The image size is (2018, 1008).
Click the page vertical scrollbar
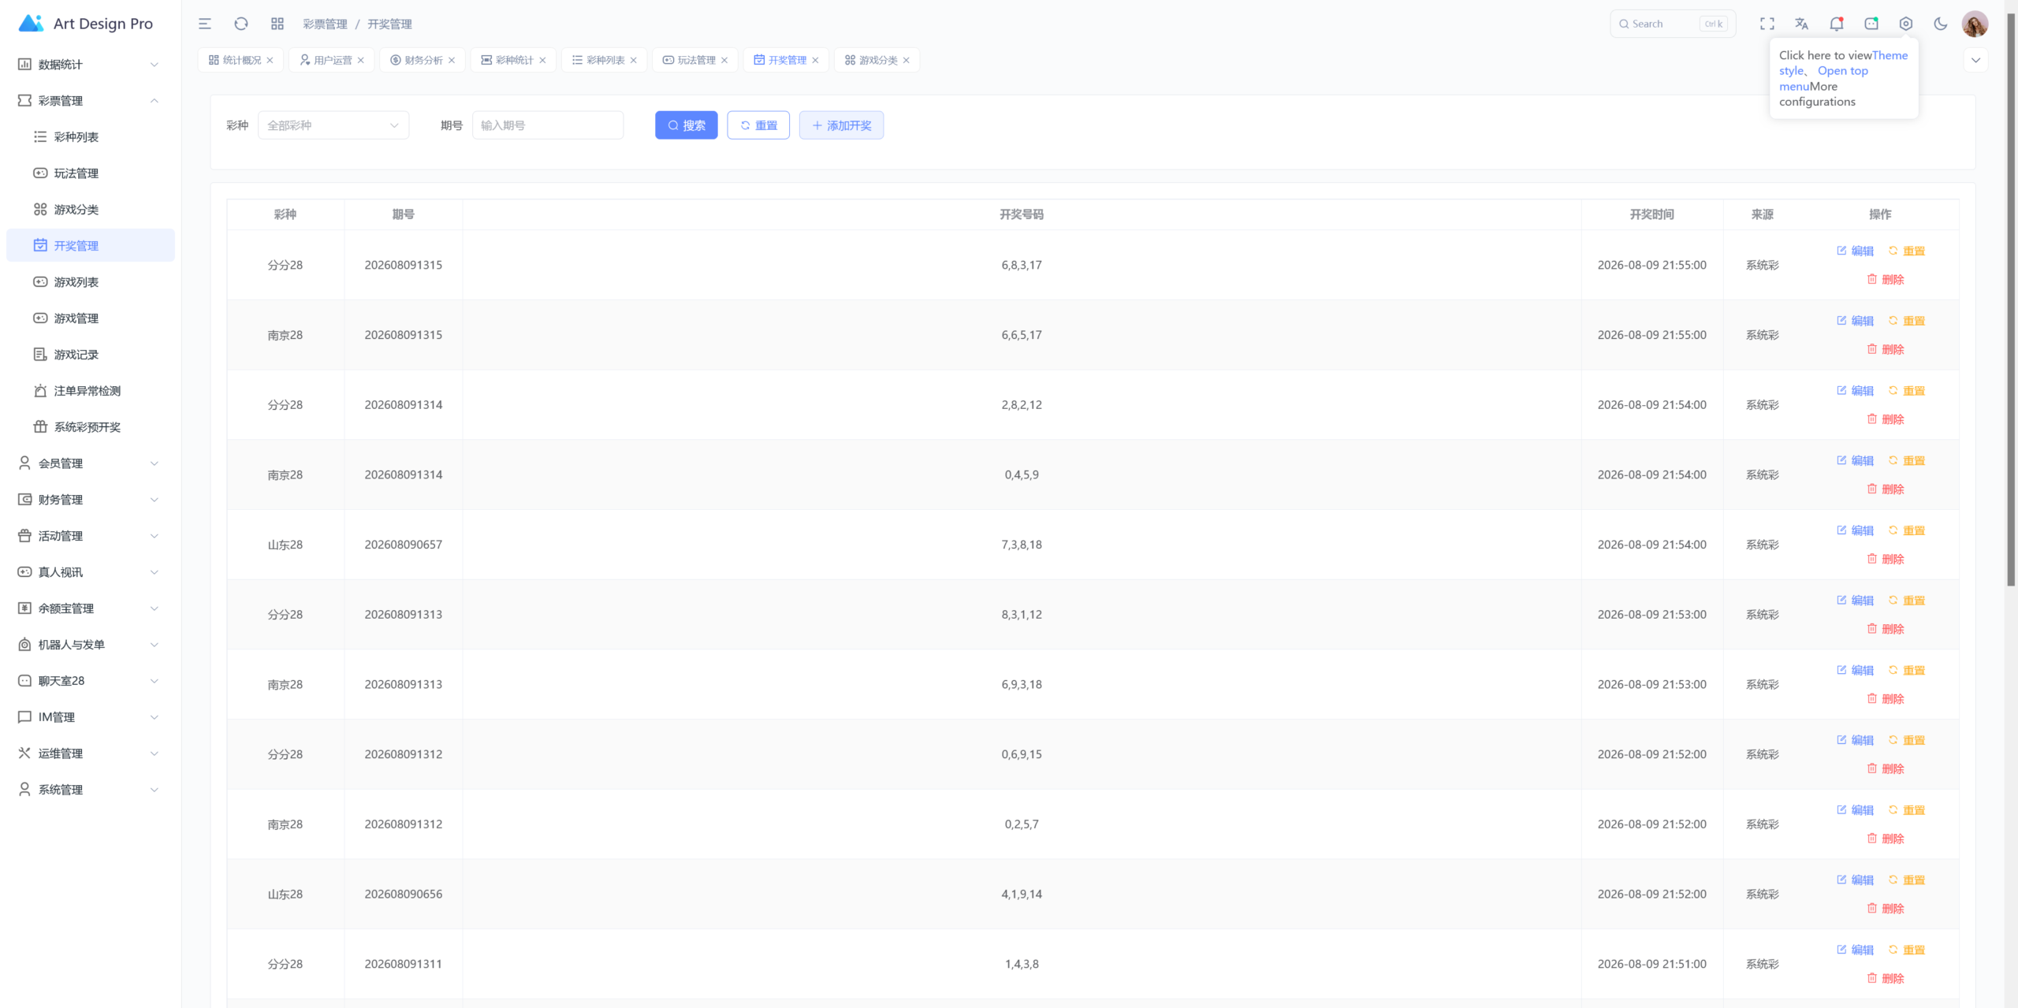[x=2011, y=299]
